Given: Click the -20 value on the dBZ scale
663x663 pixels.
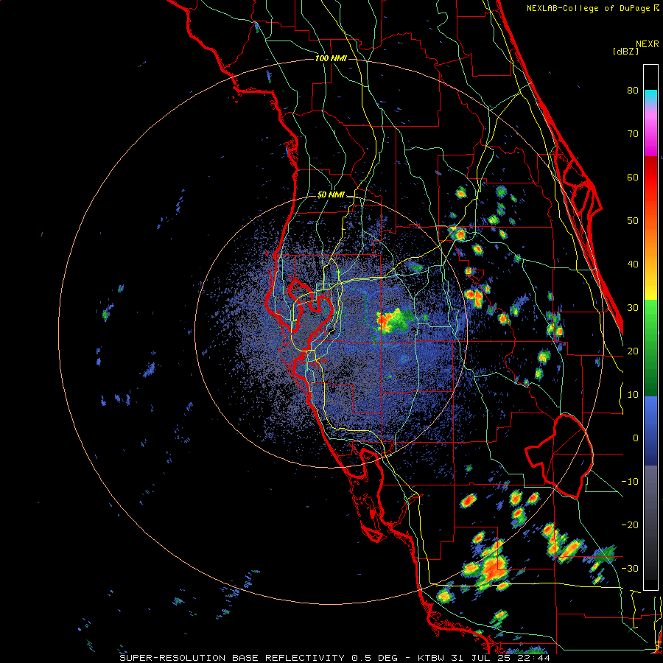Looking at the screenshot, I should pos(630,525).
